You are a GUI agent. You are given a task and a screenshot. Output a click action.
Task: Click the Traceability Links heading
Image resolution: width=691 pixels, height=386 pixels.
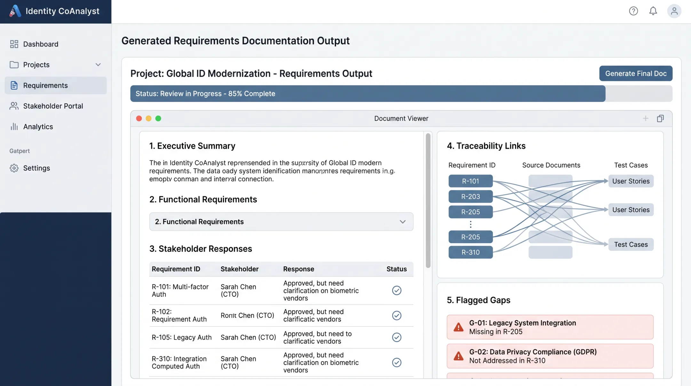click(x=486, y=146)
